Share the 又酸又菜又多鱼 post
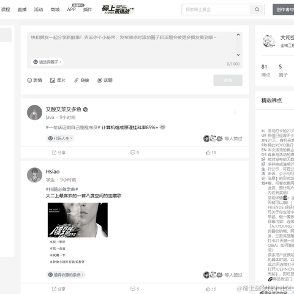Viewport: 294px width, 294px height. point(59,153)
